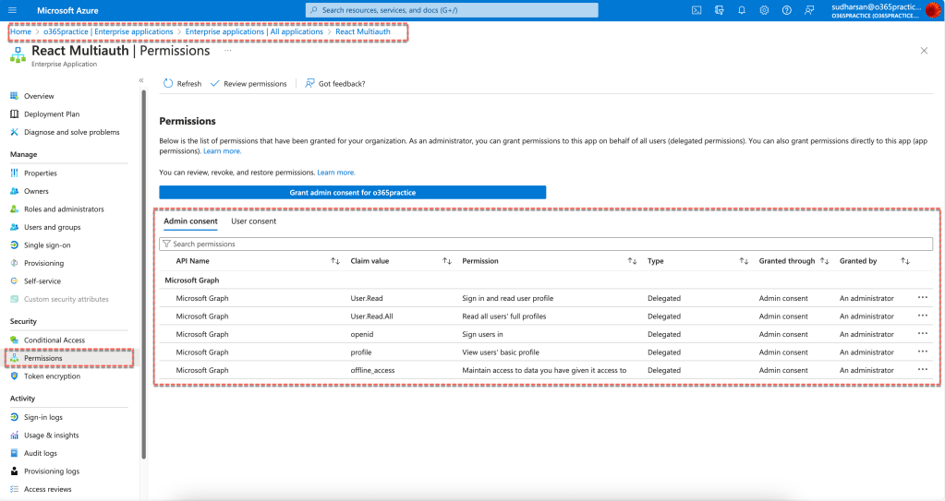Open the notifications bell icon
This screenshot has height=501, width=945.
click(x=741, y=10)
